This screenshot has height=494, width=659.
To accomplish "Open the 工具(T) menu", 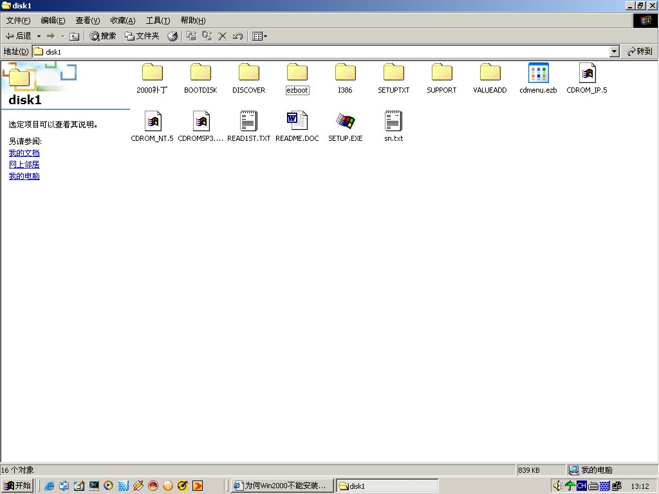I will [x=158, y=21].
